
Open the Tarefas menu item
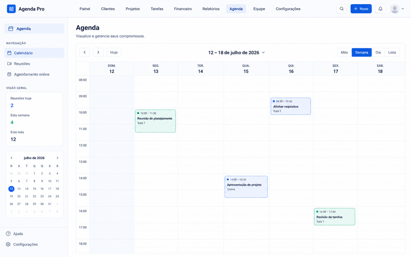click(x=157, y=9)
